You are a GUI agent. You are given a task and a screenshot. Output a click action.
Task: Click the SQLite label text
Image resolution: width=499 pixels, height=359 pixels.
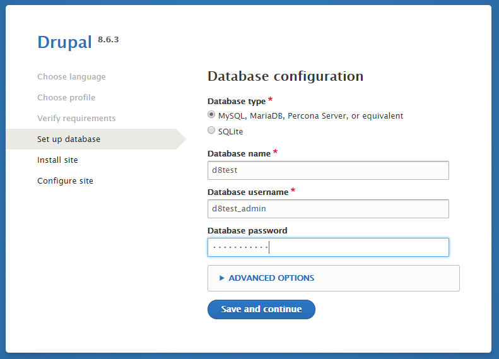[231, 131]
